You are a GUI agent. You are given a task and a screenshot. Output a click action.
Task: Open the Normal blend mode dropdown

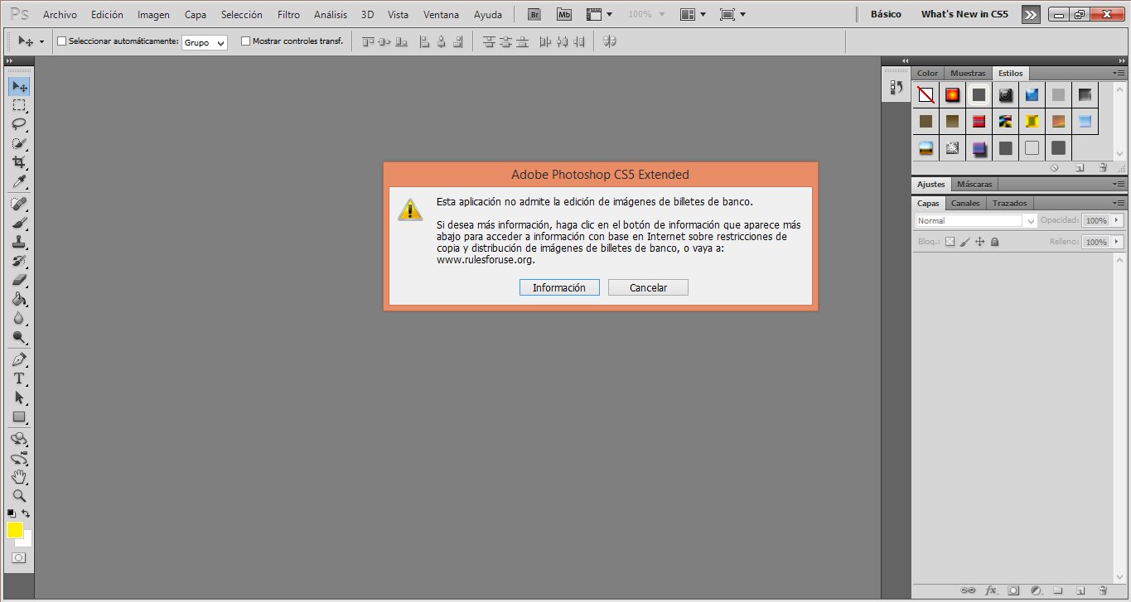(976, 221)
